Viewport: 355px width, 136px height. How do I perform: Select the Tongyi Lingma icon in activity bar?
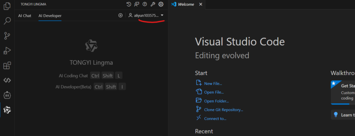pos(7,110)
